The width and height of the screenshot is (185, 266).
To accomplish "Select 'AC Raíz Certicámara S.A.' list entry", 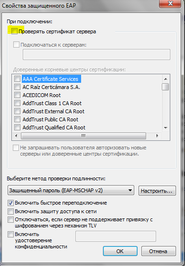I will pyautogui.click(x=51, y=87).
